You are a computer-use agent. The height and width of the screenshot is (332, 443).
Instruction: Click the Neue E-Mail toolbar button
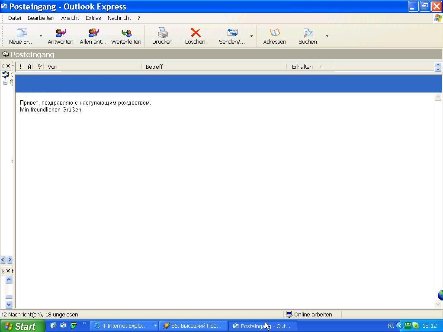[x=22, y=36]
